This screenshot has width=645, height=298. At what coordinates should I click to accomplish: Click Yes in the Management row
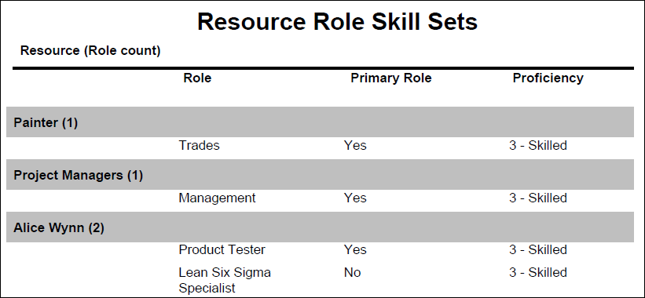tap(355, 198)
